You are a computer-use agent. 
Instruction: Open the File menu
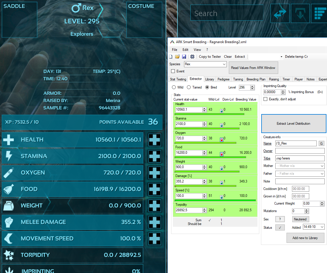[175, 50]
